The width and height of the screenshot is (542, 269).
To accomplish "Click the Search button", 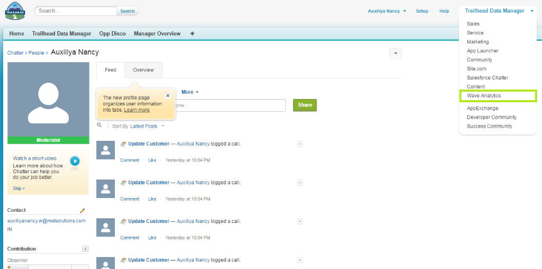I will (128, 11).
